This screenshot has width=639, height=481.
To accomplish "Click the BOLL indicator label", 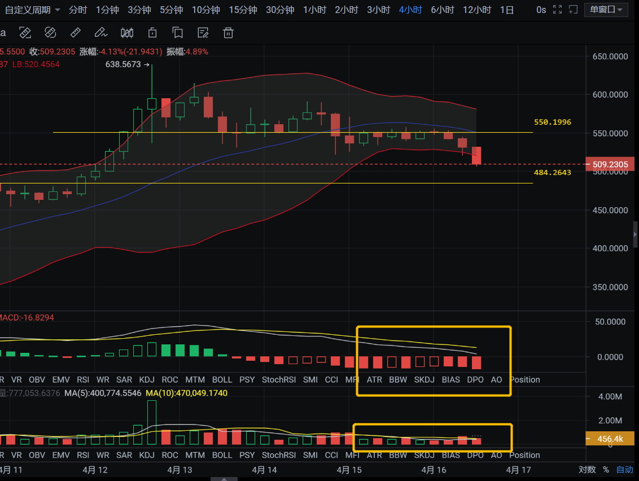I will (x=222, y=379).
